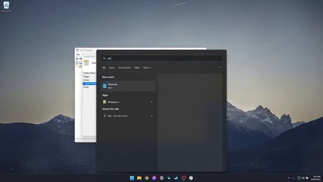The image size is (323, 182).
Task: Expand the Task Scheduler Library tree node
Action: tap(77, 66)
